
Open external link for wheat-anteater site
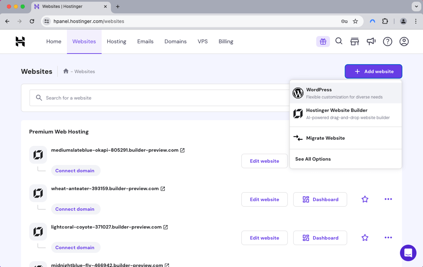point(163,189)
